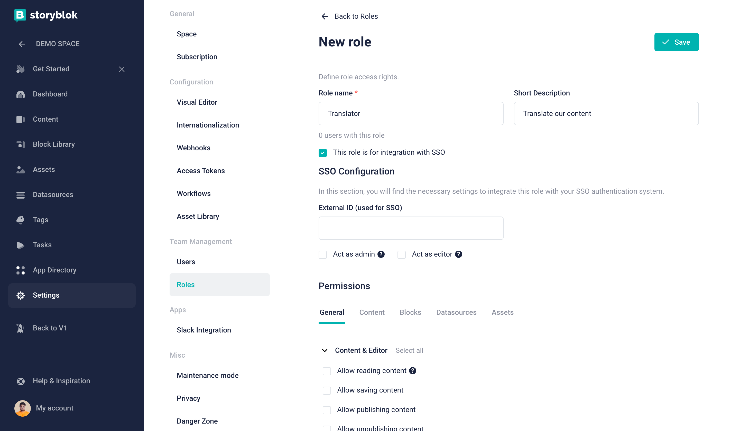Click the Assets icon in sidebar
Viewport: 740px width, 431px height.
(20, 170)
